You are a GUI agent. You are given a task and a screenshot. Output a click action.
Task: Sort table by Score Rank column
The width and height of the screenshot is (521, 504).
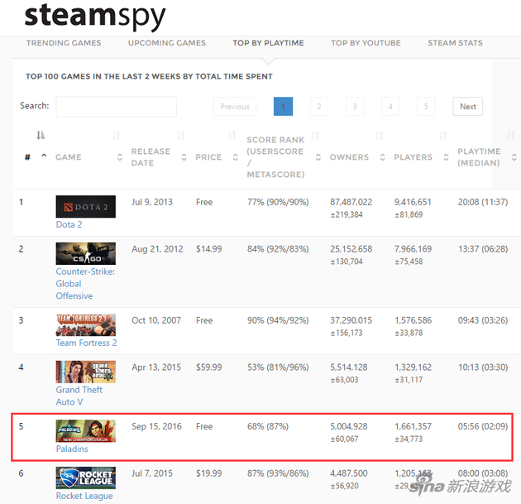coord(275,157)
